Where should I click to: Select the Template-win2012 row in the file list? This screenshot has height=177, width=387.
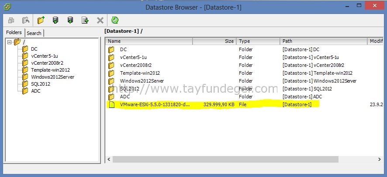[x=244, y=73]
